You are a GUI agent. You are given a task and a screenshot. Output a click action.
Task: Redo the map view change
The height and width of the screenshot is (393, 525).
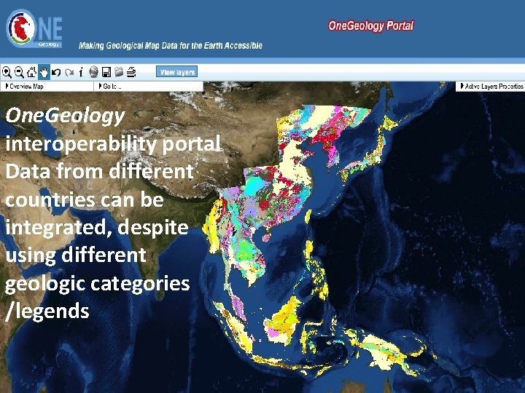(69, 72)
